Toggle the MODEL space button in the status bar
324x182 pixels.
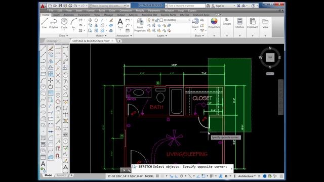tap(149, 176)
